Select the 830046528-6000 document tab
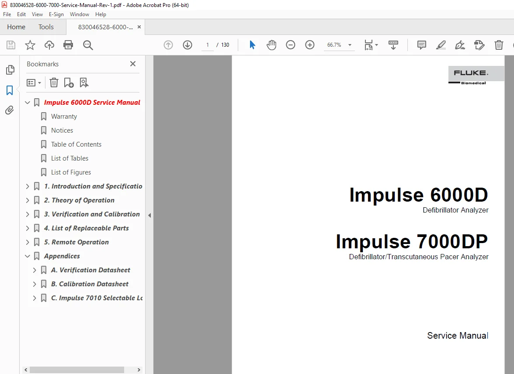The height and width of the screenshot is (374, 514). (x=105, y=27)
